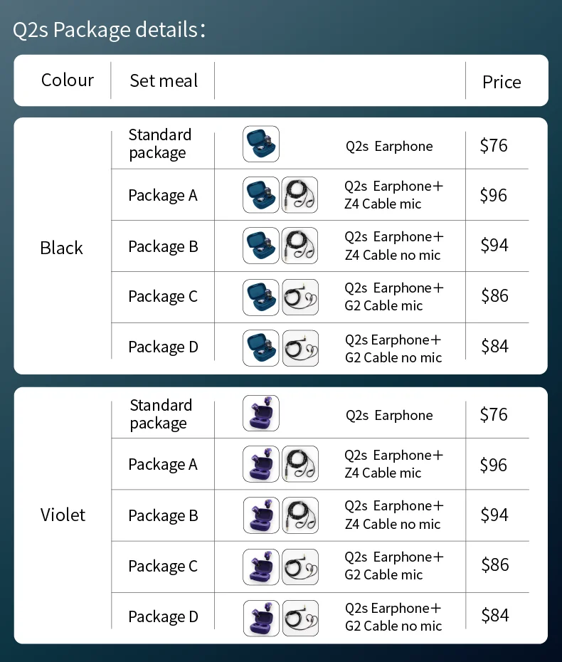The height and width of the screenshot is (662, 562).
Task: Select the Black colour label
Action: [62, 248]
